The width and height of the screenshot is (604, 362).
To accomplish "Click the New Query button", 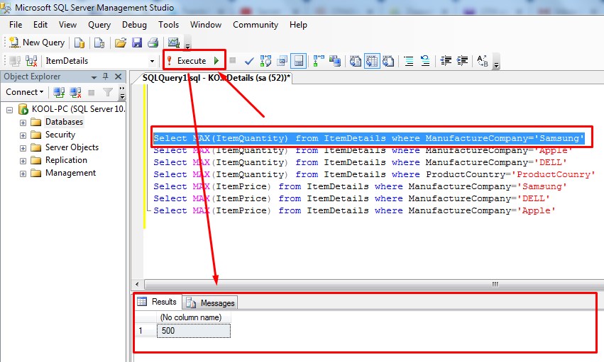I will [37, 43].
